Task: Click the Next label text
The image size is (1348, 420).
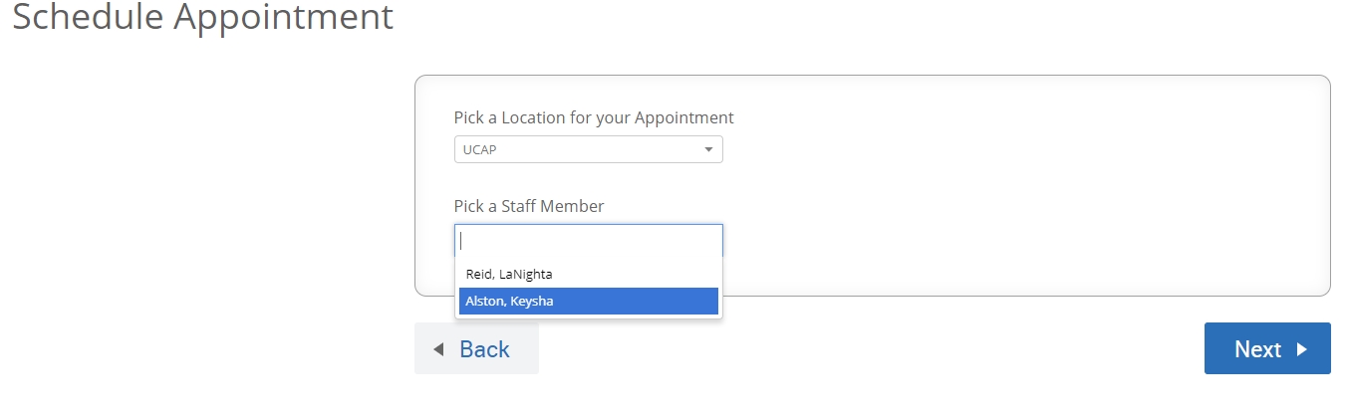Action: click(x=1257, y=349)
